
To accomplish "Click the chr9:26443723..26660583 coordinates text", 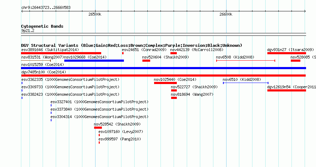I will tap(46, 8).
